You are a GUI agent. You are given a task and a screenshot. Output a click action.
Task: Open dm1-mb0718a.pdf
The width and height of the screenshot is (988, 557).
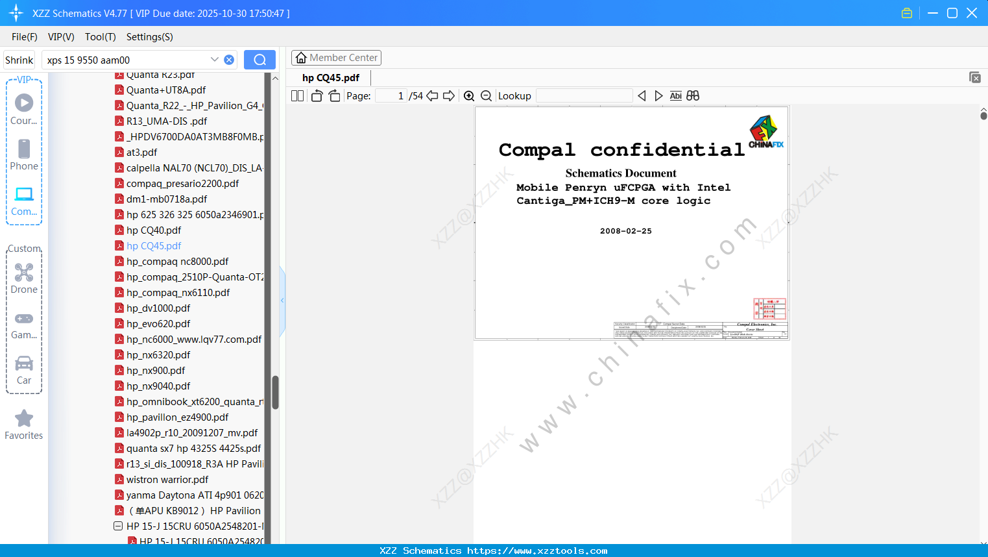167,199
